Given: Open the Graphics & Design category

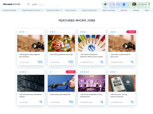Looking at the screenshot, I should click(x=10, y=10).
